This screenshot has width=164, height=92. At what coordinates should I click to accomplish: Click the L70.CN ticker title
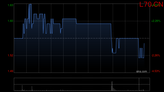click(x=151, y=4)
